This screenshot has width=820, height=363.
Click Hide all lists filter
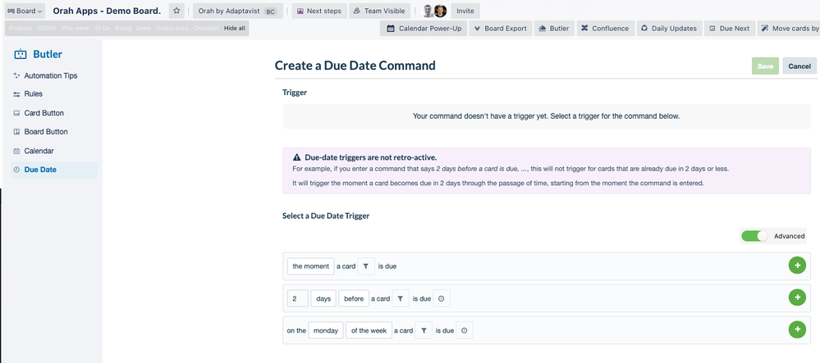[x=234, y=28]
